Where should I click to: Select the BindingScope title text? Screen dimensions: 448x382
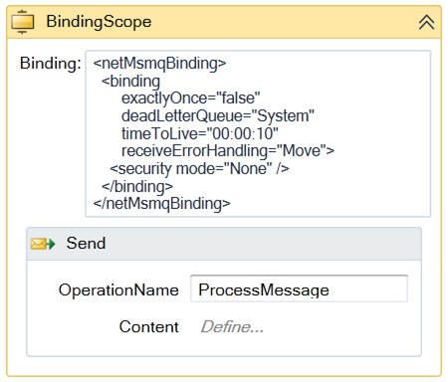(99, 22)
